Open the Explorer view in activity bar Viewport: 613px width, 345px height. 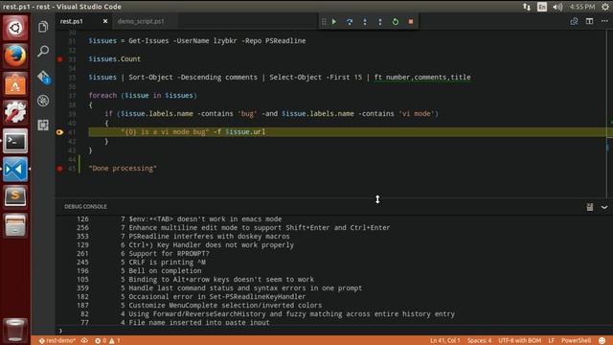43,27
